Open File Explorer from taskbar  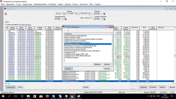28,96
